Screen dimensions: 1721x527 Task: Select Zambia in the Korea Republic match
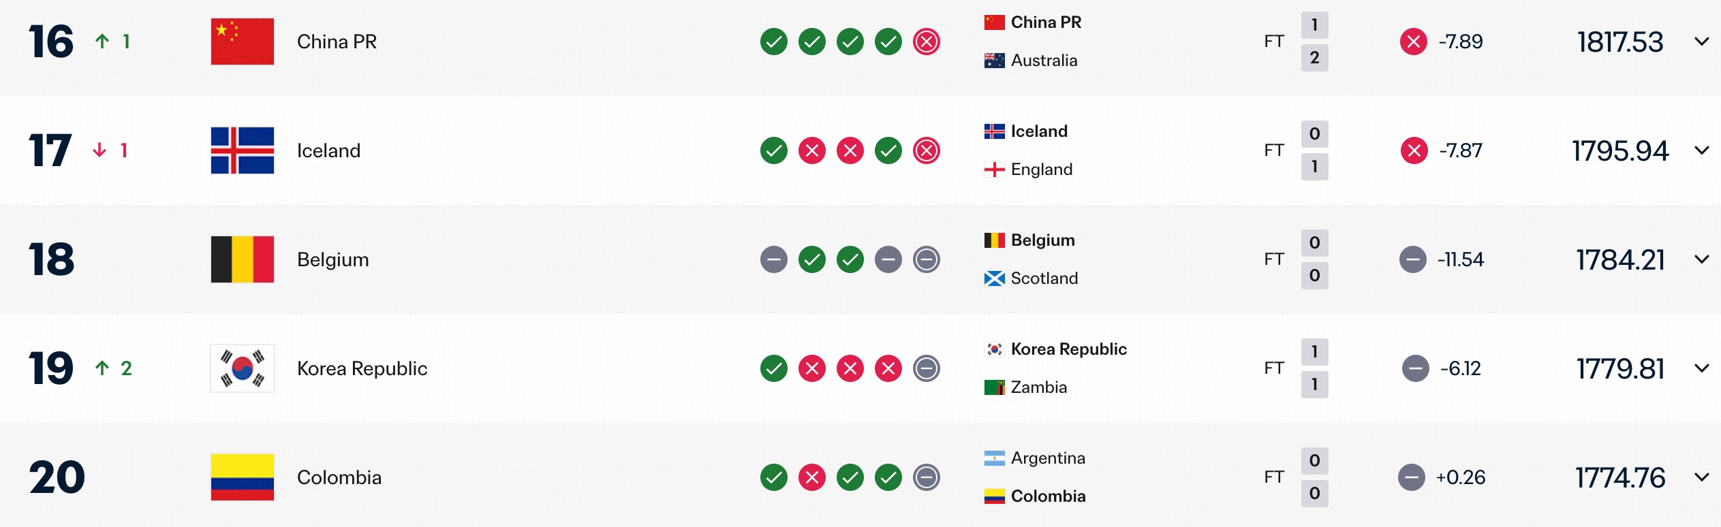[x=1038, y=387]
